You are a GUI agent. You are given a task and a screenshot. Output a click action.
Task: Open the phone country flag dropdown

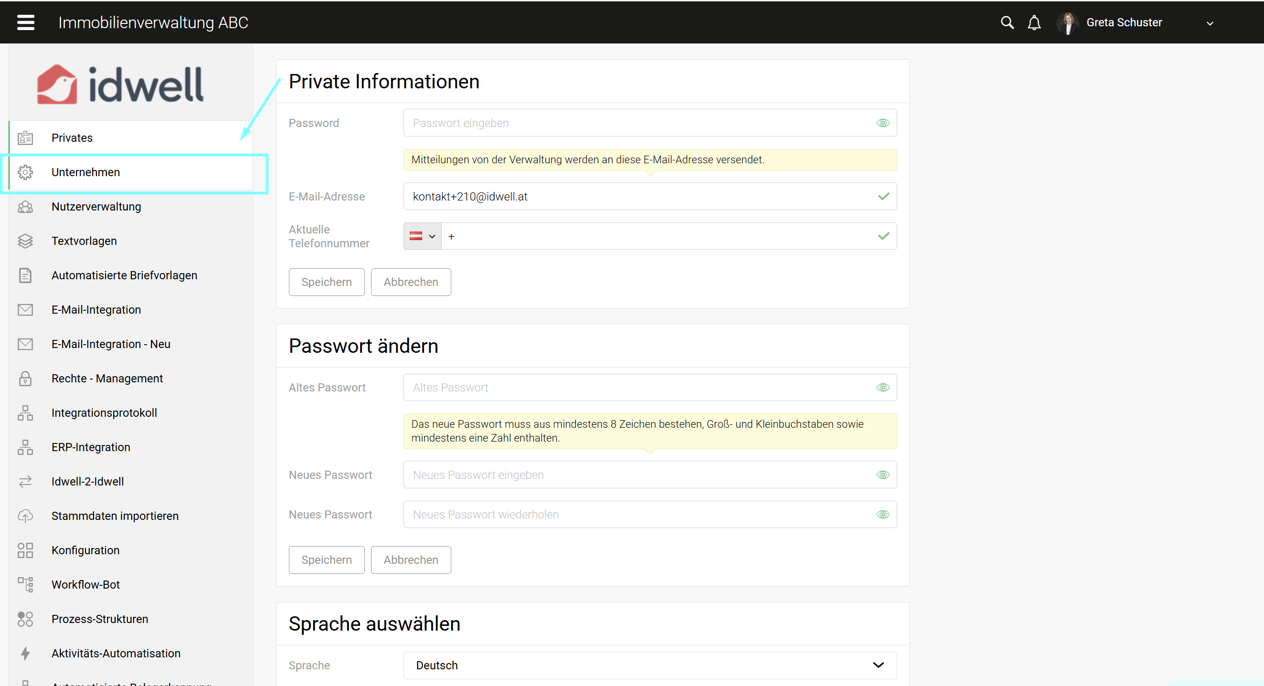tap(423, 236)
